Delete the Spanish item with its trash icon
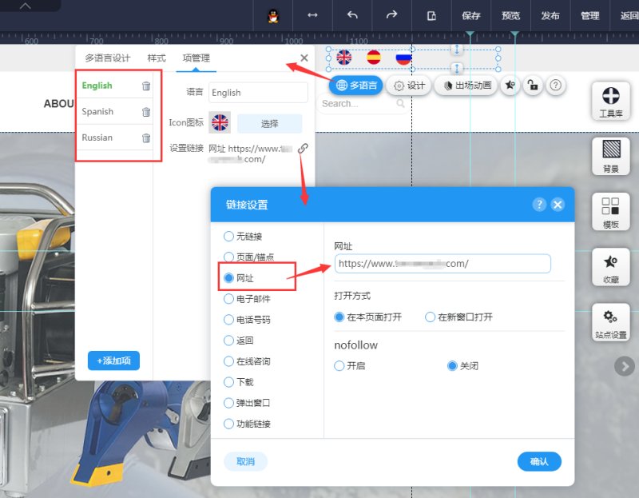This screenshot has width=639, height=498. click(146, 112)
